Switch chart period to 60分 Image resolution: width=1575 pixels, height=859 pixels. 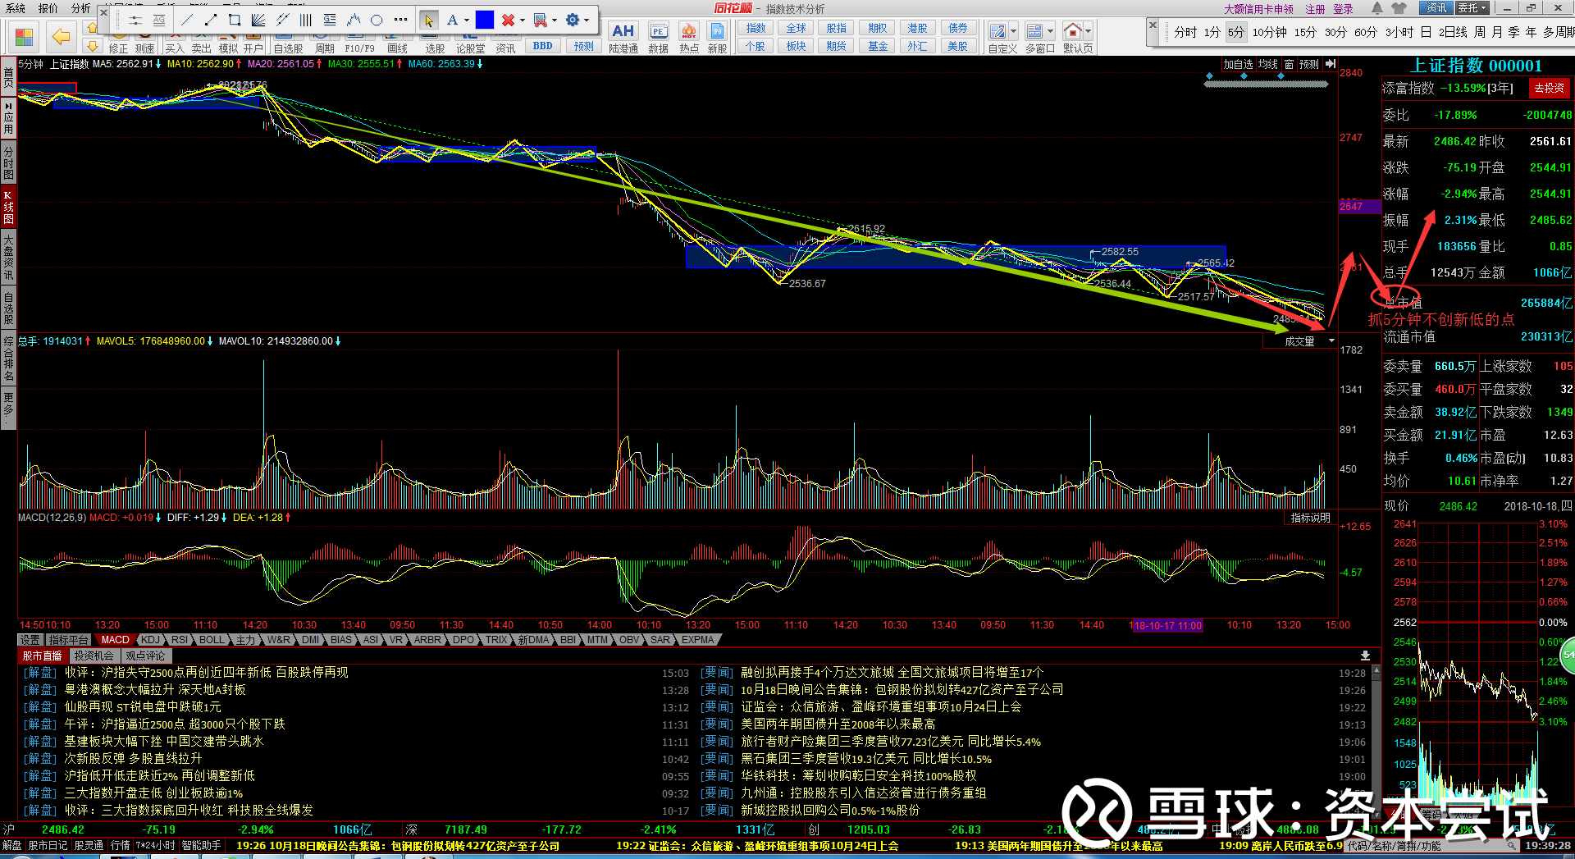click(x=1366, y=32)
